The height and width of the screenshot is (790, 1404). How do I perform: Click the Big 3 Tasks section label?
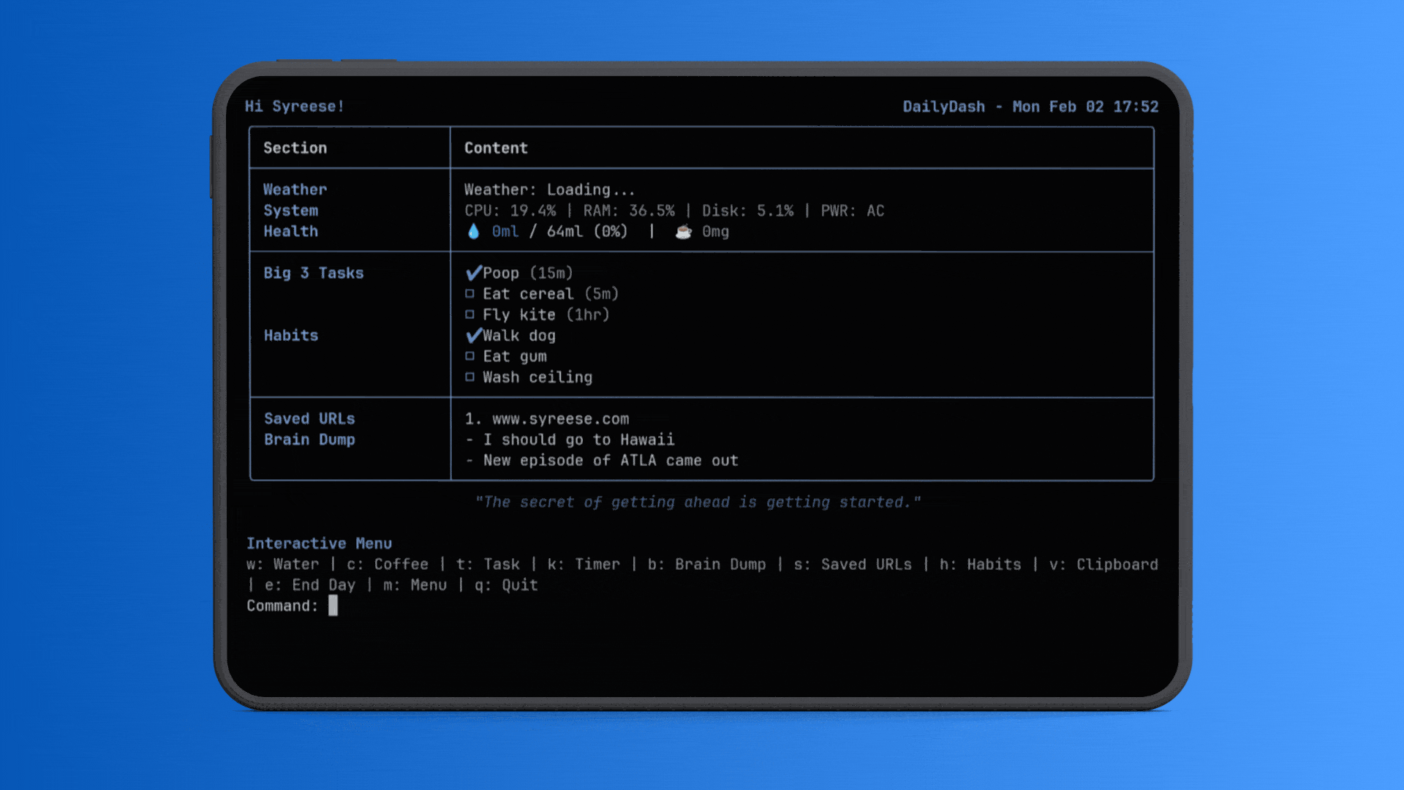click(313, 273)
